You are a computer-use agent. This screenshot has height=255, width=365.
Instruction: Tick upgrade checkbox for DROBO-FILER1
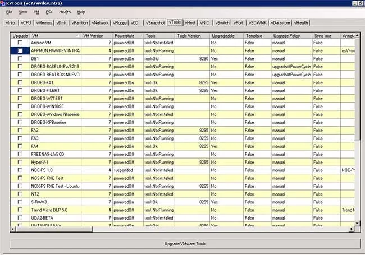[20, 90]
